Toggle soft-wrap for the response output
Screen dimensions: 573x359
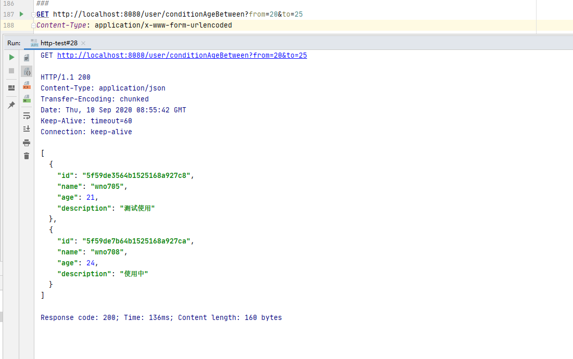coord(27,116)
